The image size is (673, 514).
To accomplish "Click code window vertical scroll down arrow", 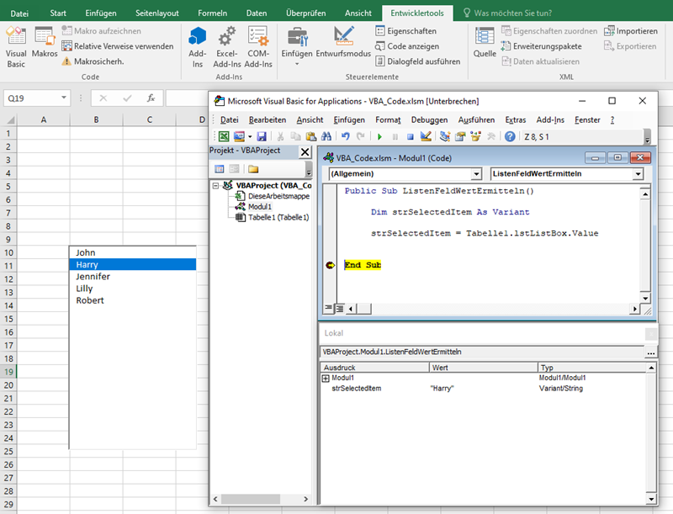I will (645, 298).
